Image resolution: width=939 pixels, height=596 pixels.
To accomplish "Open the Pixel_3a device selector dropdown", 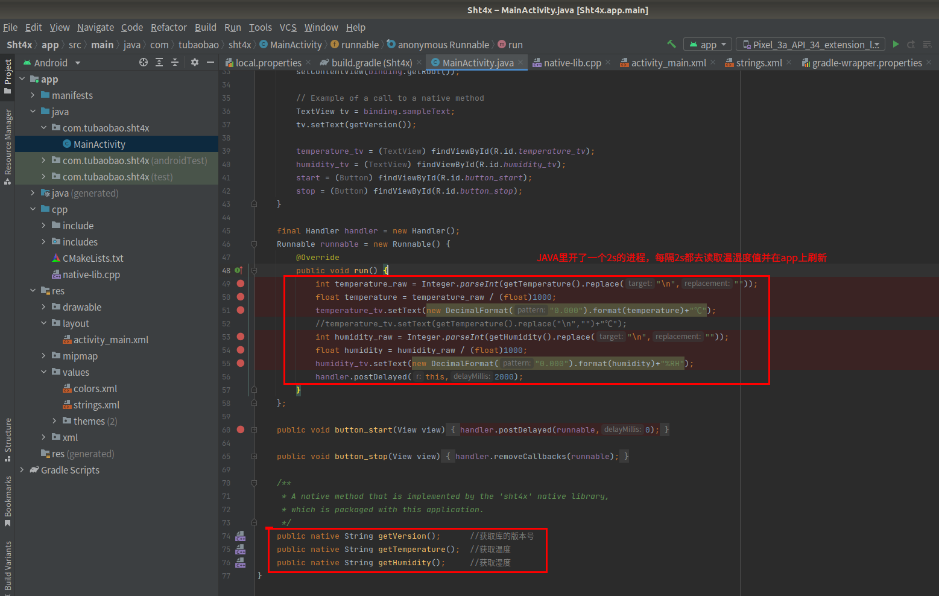I will coord(811,45).
